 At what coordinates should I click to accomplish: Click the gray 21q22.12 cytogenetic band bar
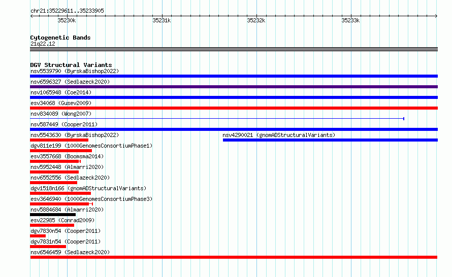coord(234,49)
